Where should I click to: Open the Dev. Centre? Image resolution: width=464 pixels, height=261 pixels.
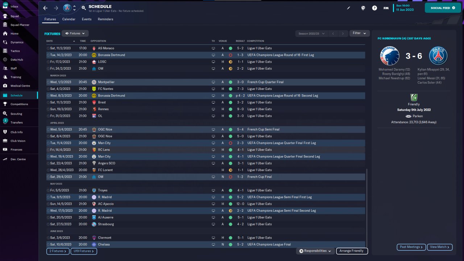tap(19, 159)
